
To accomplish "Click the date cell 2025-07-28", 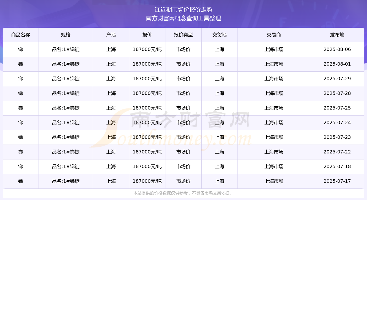I will [x=337, y=93].
